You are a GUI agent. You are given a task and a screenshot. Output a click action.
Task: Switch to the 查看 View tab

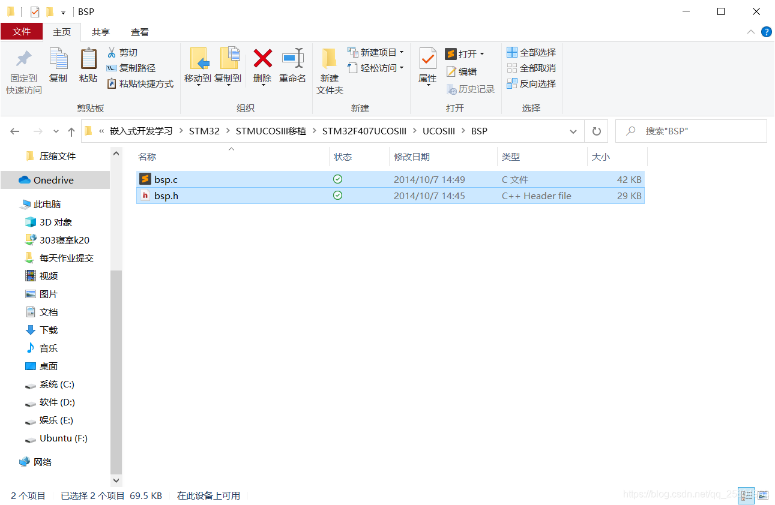point(140,32)
